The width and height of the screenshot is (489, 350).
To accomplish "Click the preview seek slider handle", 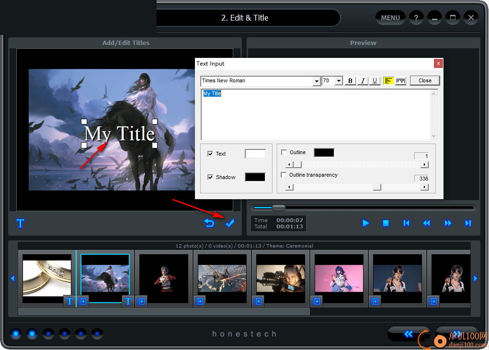I will click(278, 207).
